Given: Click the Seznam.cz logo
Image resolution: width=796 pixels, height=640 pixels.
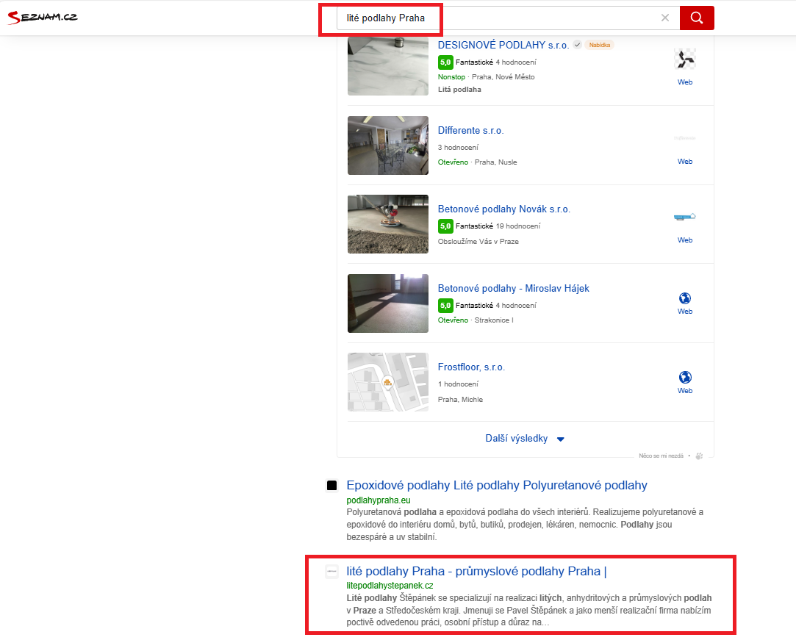Looking at the screenshot, I should tap(43, 17).
